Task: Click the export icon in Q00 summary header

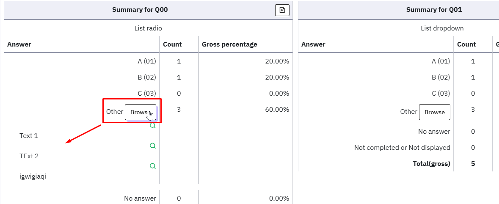Action: click(282, 10)
